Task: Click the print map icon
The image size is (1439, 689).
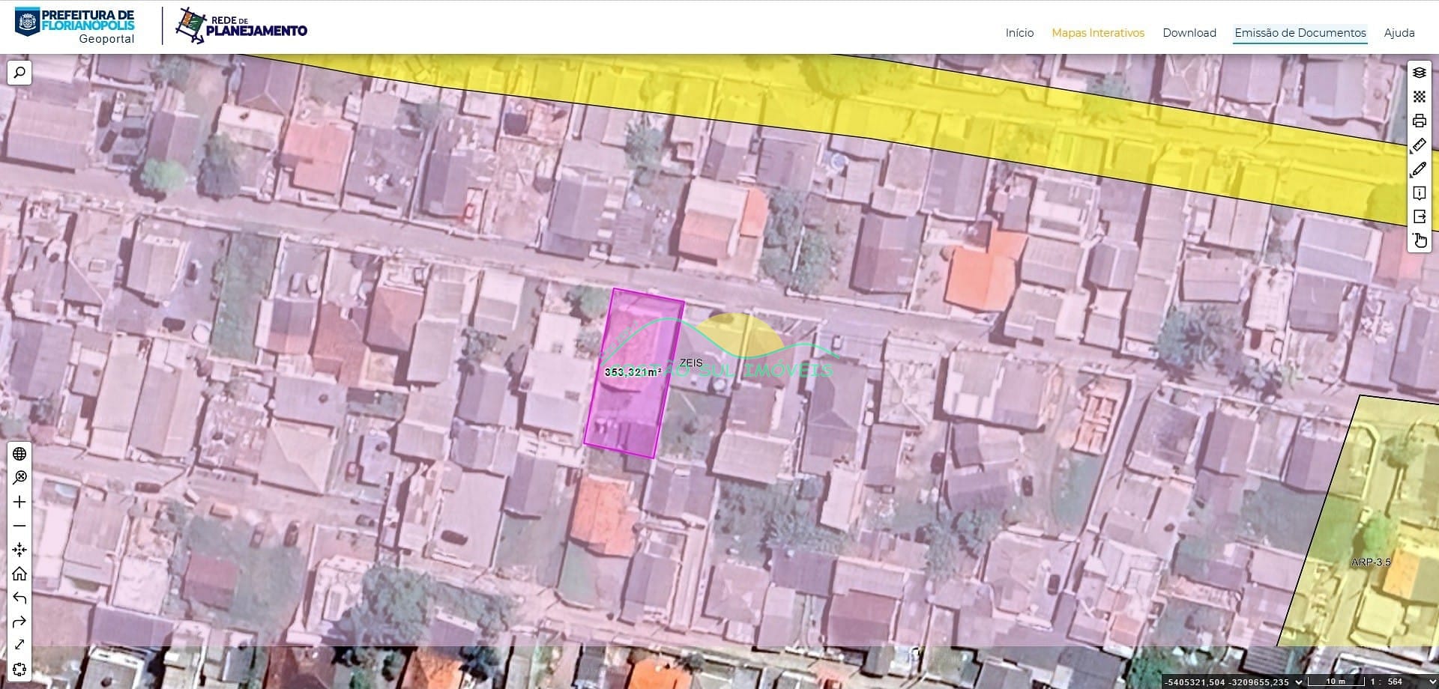Action: click(x=1419, y=121)
